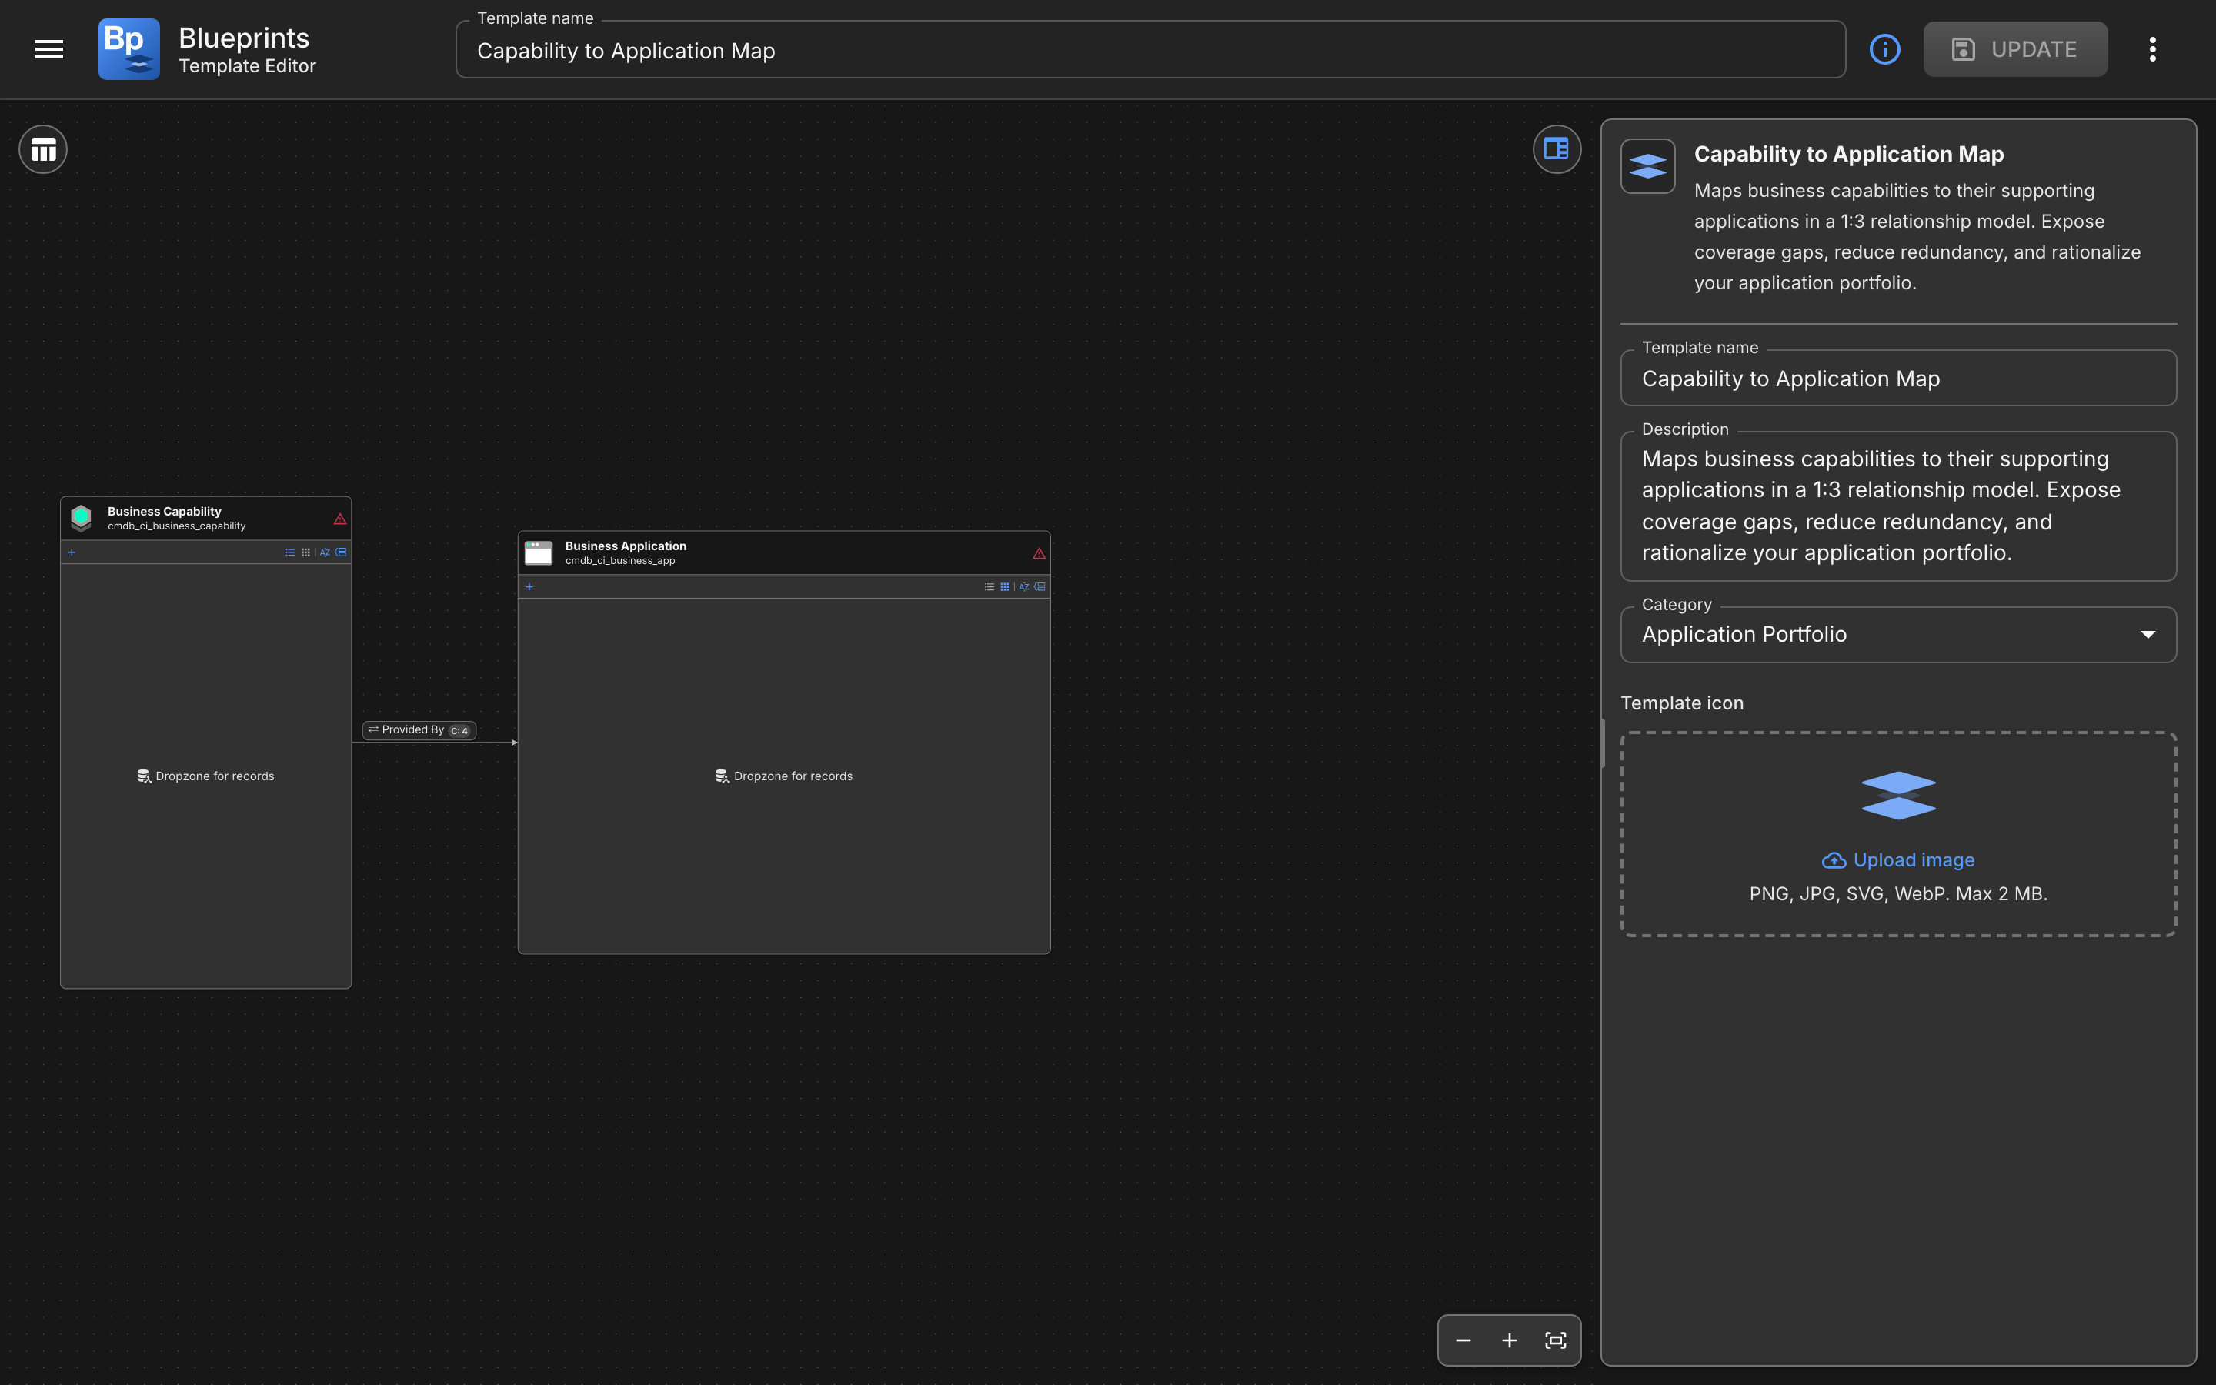Click the Business Capability dropzone for records
The width and height of the screenshot is (2216, 1385).
[206, 776]
